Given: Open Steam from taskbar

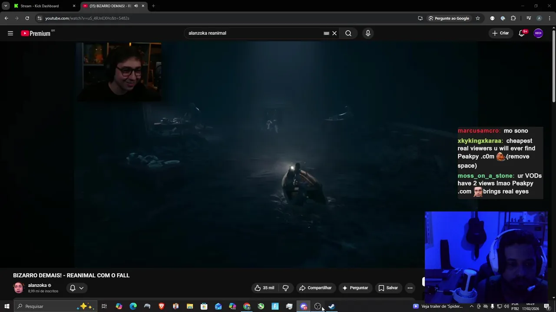Looking at the screenshot, I should (332, 306).
